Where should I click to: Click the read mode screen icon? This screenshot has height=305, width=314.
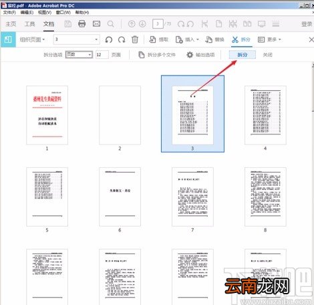click(x=262, y=23)
